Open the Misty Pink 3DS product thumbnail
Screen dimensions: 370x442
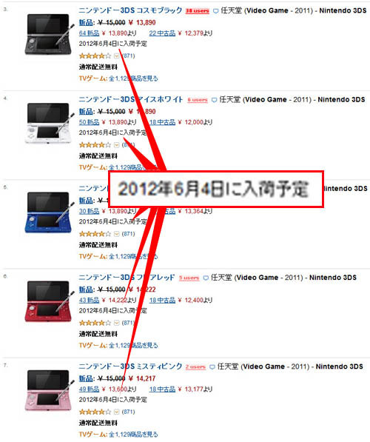50,390
